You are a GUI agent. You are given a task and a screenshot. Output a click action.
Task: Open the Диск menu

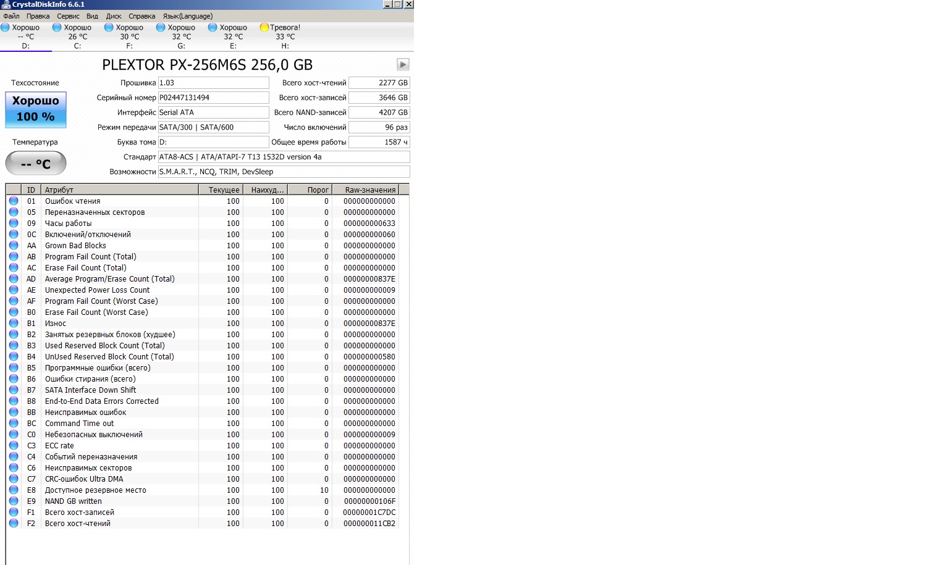pos(114,16)
